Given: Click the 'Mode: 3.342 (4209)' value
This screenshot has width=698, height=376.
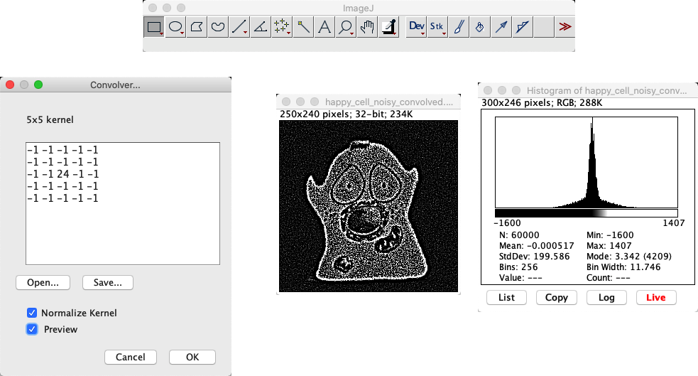Looking at the screenshot, I should [x=629, y=257].
